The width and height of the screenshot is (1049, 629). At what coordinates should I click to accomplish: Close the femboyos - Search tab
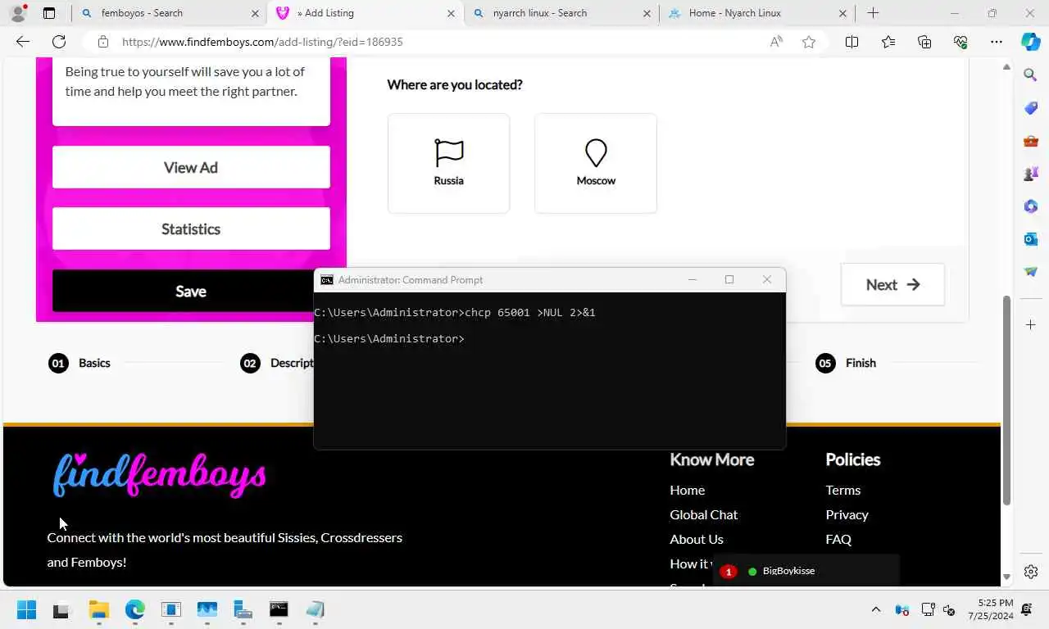255,13
